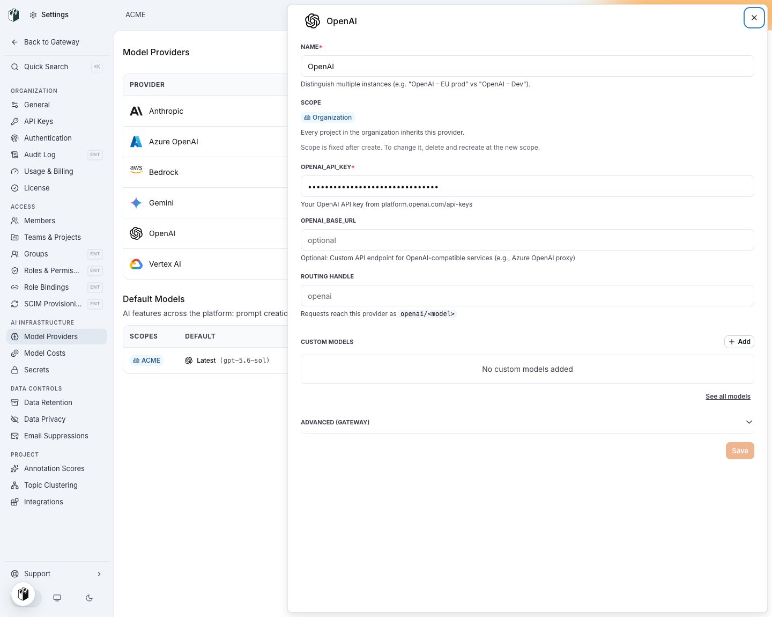772x617 pixels.
Task: Click the License badge icon
Action: click(x=15, y=188)
